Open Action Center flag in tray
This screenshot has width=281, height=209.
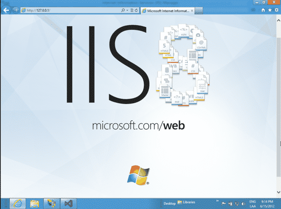coord(223,204)
